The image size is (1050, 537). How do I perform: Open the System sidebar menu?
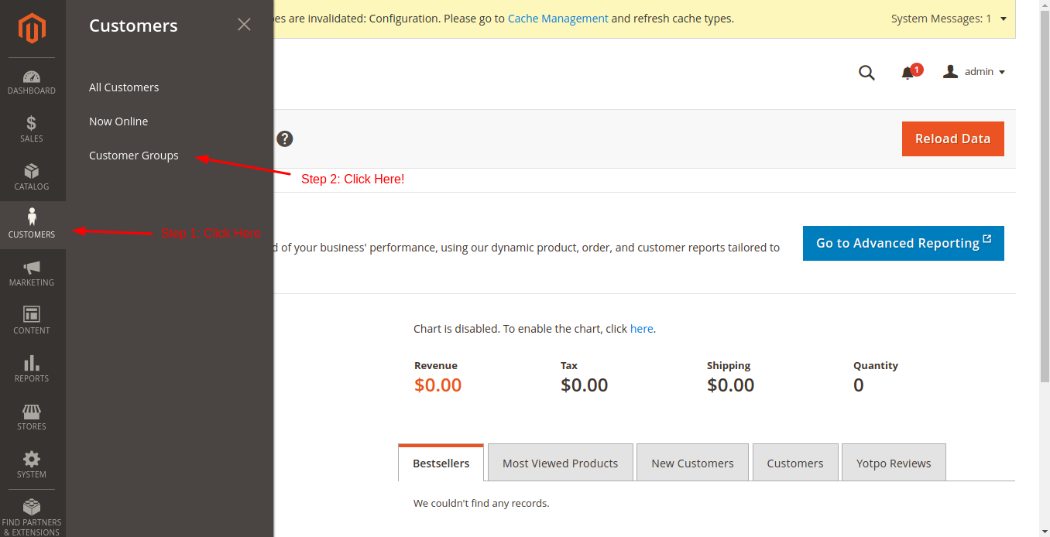(x=32, y=465)
